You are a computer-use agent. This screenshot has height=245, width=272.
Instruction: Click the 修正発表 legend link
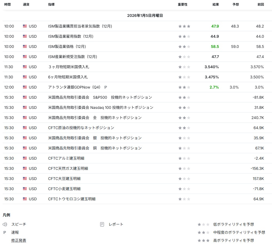pos(19,240)
